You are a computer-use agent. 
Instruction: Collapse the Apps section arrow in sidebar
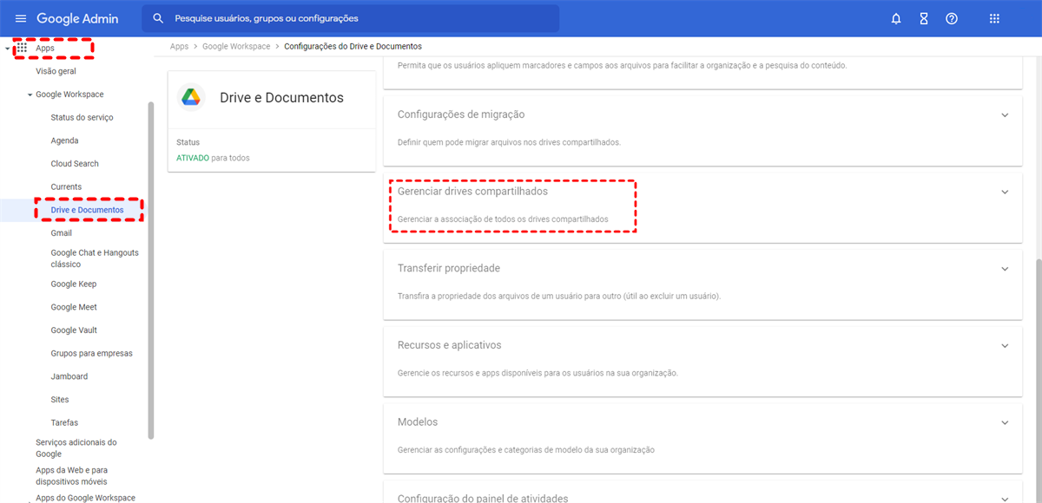8,49
